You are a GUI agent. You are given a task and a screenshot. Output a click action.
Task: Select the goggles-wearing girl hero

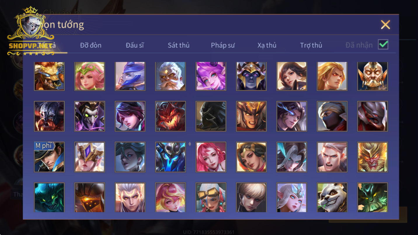pyautogui.click(x=211, y=197)
